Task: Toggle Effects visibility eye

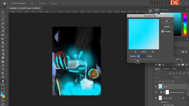Action: click(x=162, y=102)
